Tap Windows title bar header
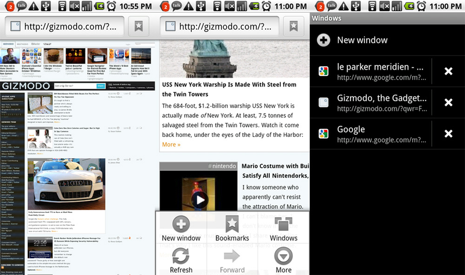The width and height of the screenshot is (465, 275). 387,19
